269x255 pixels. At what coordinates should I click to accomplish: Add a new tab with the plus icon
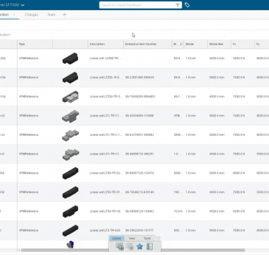pyautogui.click(x=65, y=15)
